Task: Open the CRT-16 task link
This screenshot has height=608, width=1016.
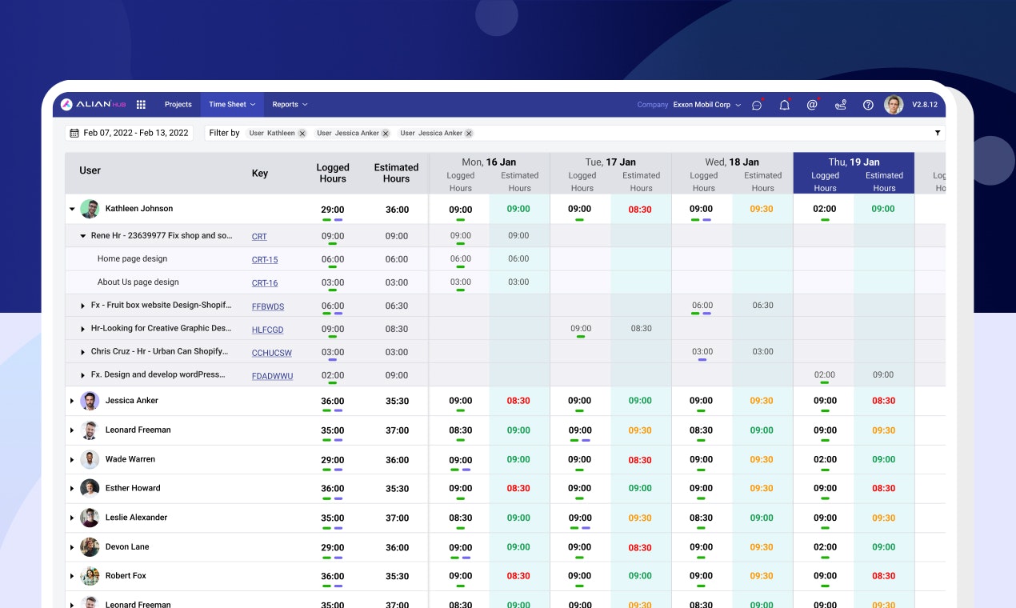Action: coord(265,283)
